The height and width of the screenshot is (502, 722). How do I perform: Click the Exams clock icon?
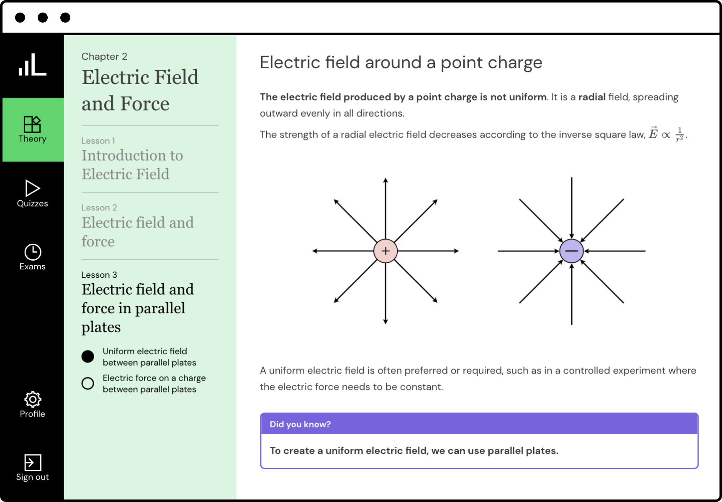coord(33,252)
